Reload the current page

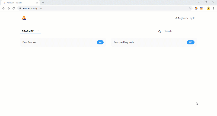[x=14, y=8]
